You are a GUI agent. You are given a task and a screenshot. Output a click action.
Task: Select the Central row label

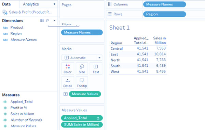[x=117, y=49]
